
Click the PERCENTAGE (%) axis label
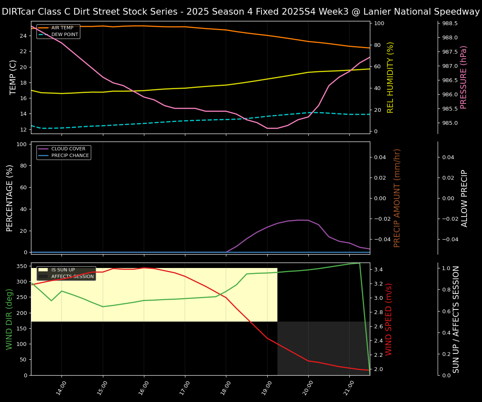[10, 198]
